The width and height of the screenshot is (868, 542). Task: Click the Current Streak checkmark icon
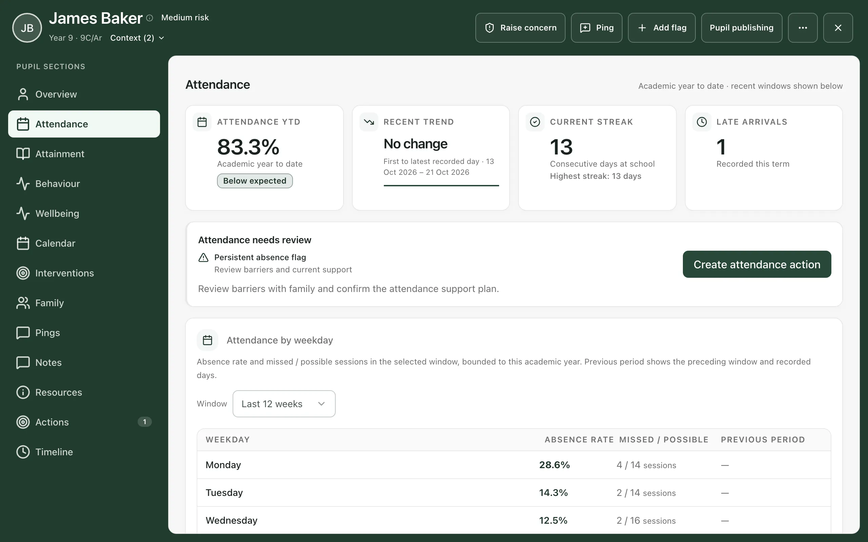(535, 122)
